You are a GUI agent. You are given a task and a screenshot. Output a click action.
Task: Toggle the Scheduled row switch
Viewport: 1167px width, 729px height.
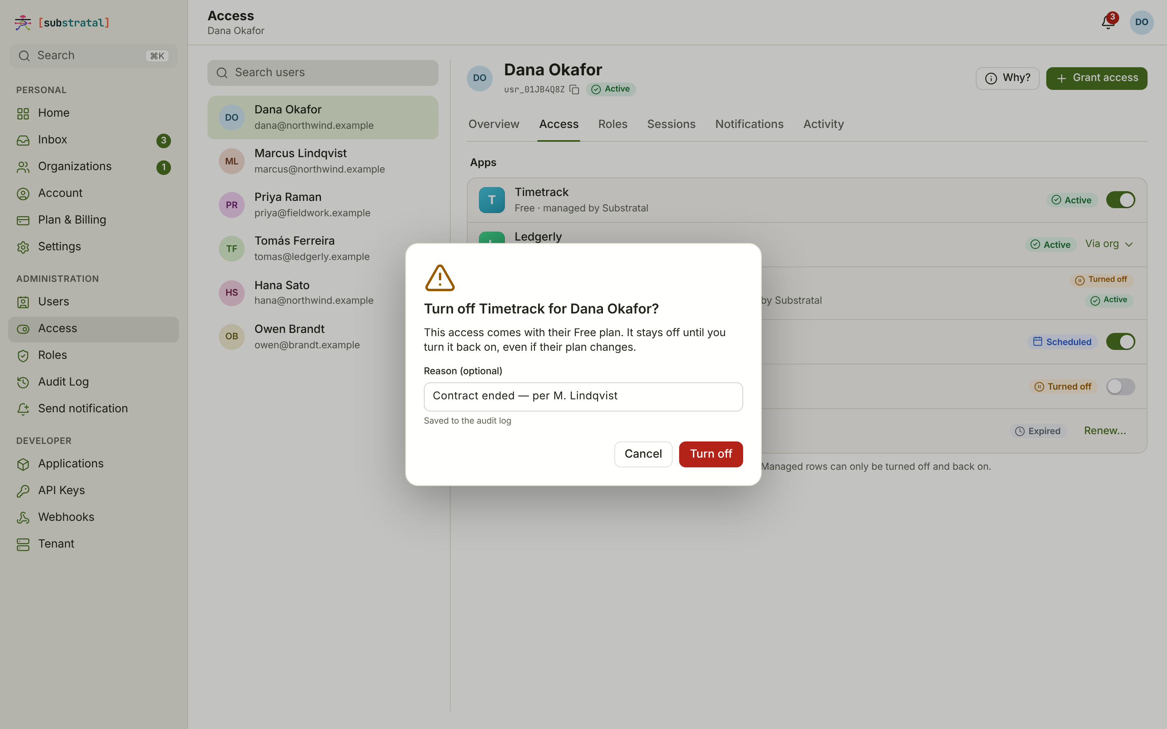[x=1120, y=342]
